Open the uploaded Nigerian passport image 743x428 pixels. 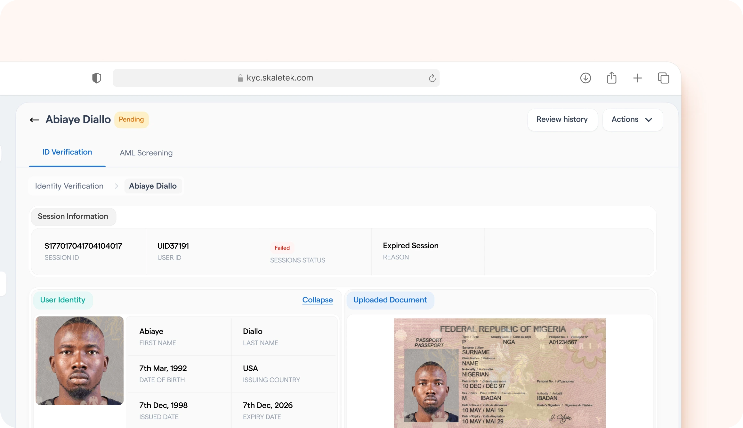point(499,373)
